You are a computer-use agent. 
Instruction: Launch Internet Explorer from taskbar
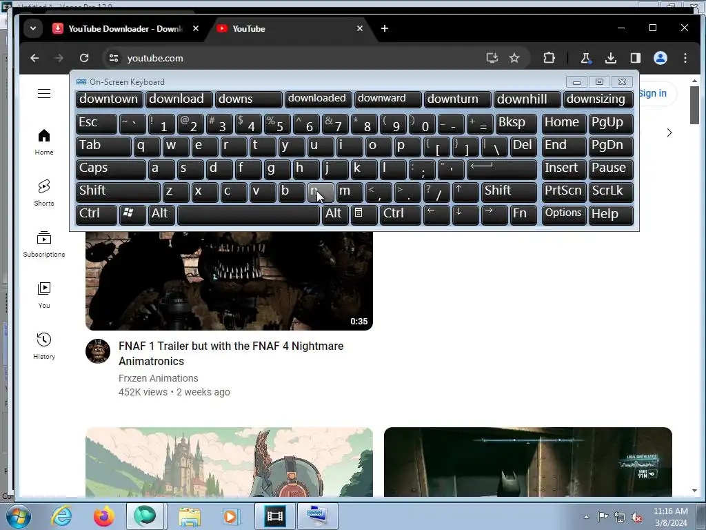tap(61, 516)
